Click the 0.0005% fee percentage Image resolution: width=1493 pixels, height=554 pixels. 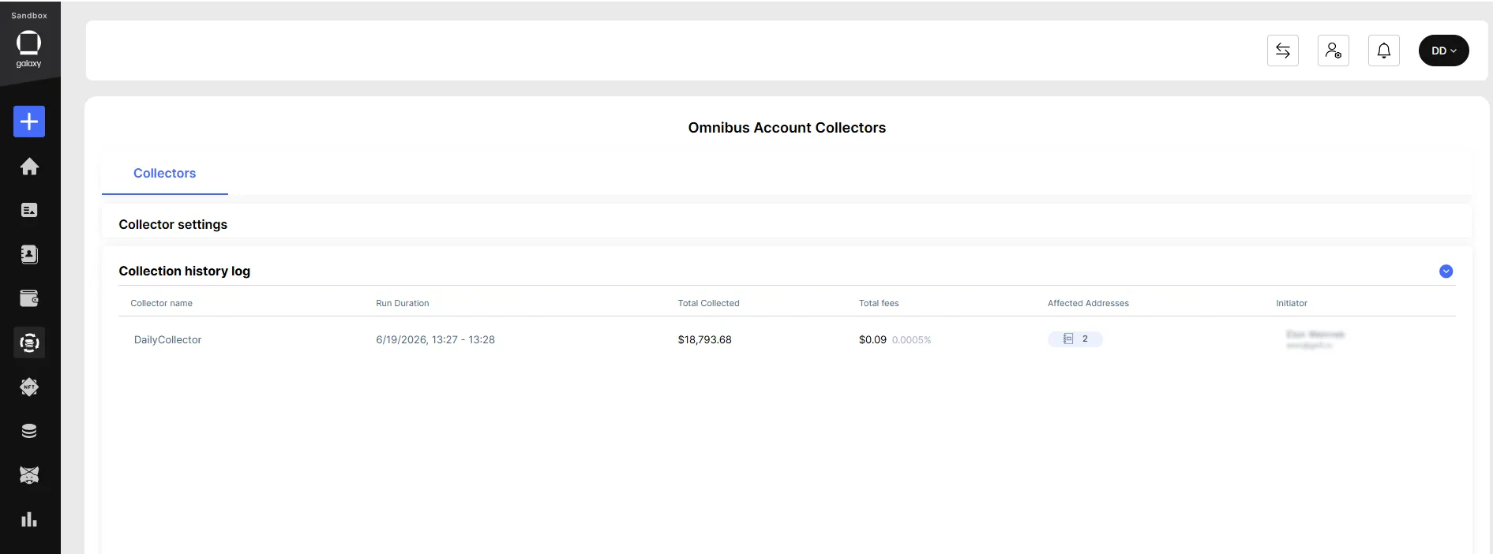(x=912, y=340)
